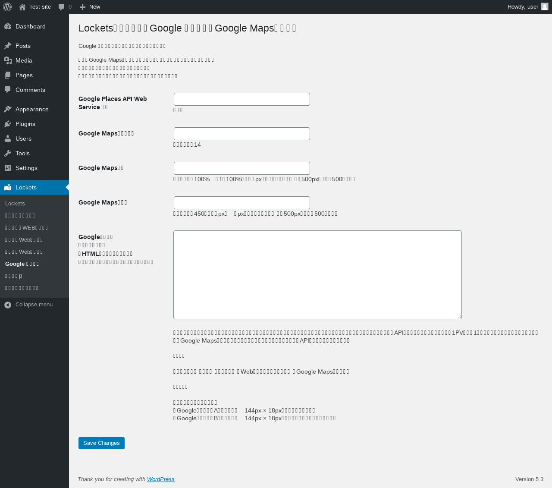The width and height of the screenshot is (552, 488).
Task: Open Media menu item
Action: (34, 60)
